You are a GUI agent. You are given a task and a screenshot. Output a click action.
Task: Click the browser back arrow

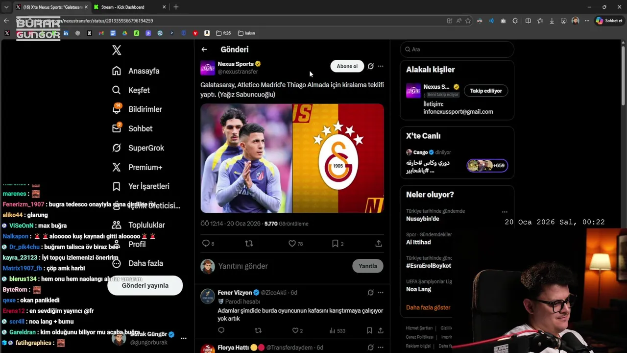coord(6,21)
